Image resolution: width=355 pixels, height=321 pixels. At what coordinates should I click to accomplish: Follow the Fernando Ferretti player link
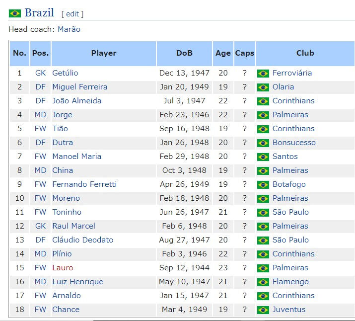[84, 184]
